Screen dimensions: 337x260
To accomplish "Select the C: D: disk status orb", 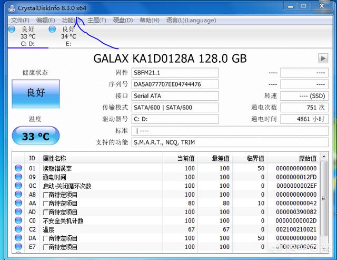I will pyautogui.click(x=12, y=30).
